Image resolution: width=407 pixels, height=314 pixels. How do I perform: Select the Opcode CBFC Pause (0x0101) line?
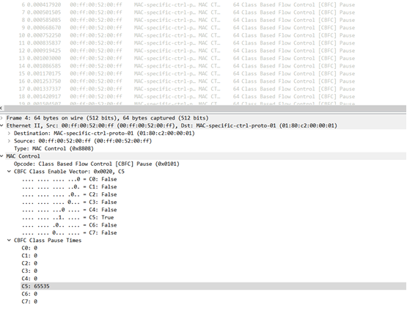pos(97,164)
